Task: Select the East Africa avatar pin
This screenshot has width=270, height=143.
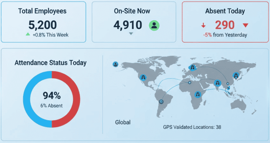Action: tap(198, 94)
